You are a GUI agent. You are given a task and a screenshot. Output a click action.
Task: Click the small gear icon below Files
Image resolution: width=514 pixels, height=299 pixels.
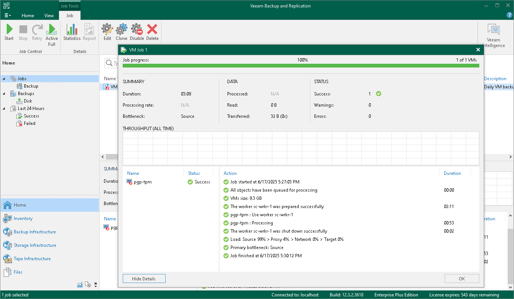(x=88, y=285)
